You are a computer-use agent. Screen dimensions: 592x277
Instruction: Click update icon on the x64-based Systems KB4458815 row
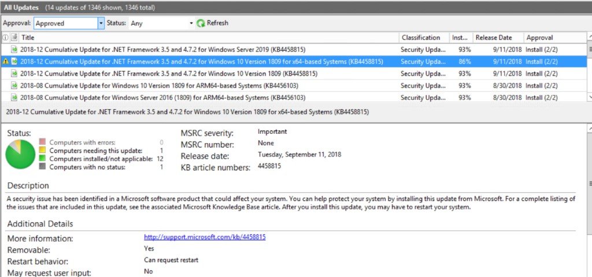[x=14, y=61]
